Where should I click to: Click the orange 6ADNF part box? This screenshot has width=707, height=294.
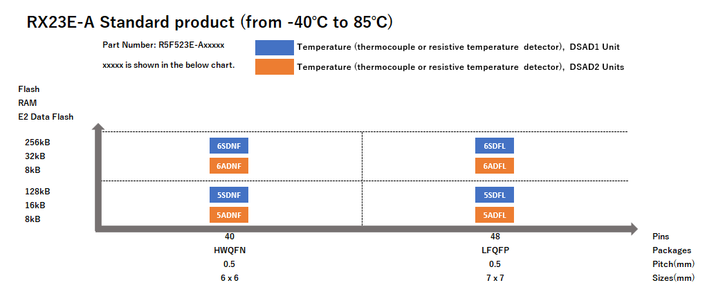tap(229, 166)
